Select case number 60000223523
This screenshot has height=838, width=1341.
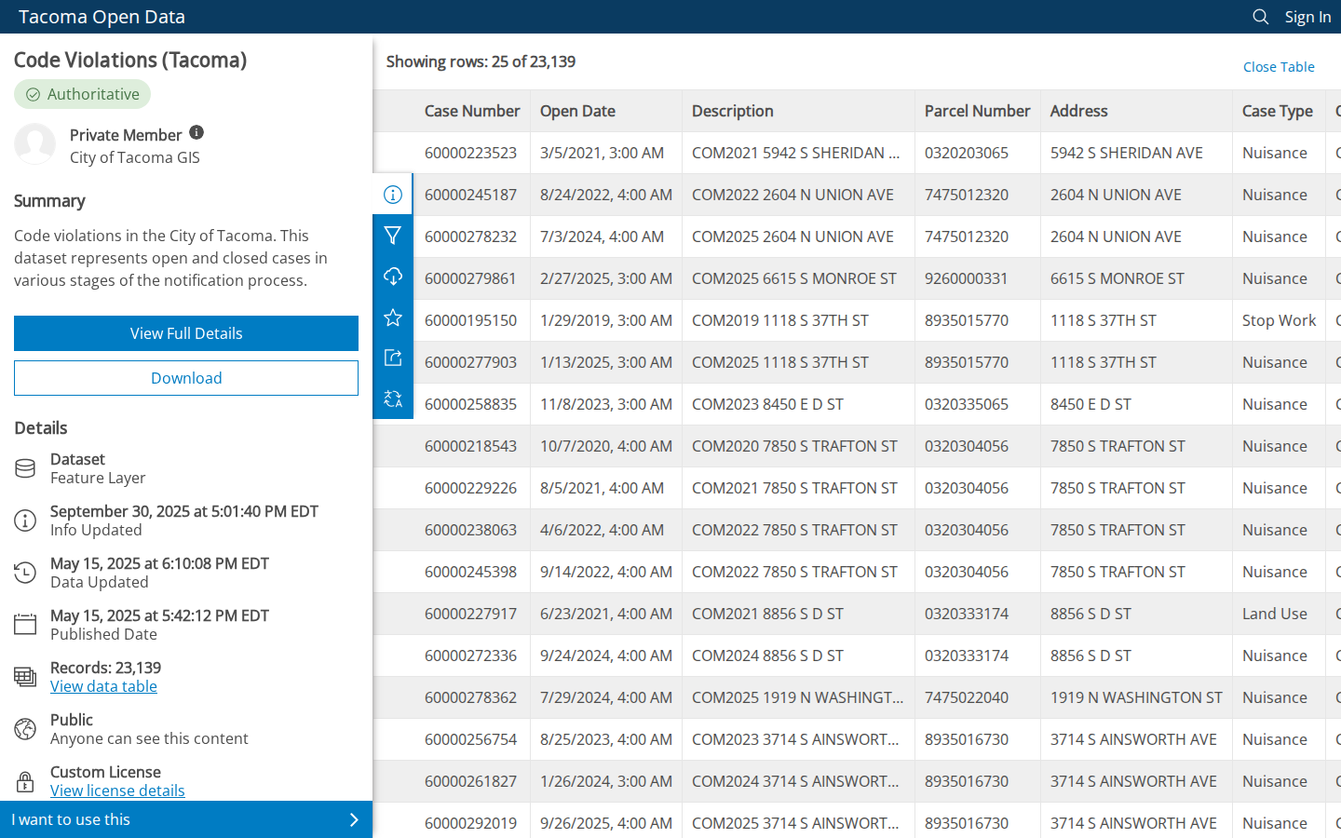pos(470,153)
